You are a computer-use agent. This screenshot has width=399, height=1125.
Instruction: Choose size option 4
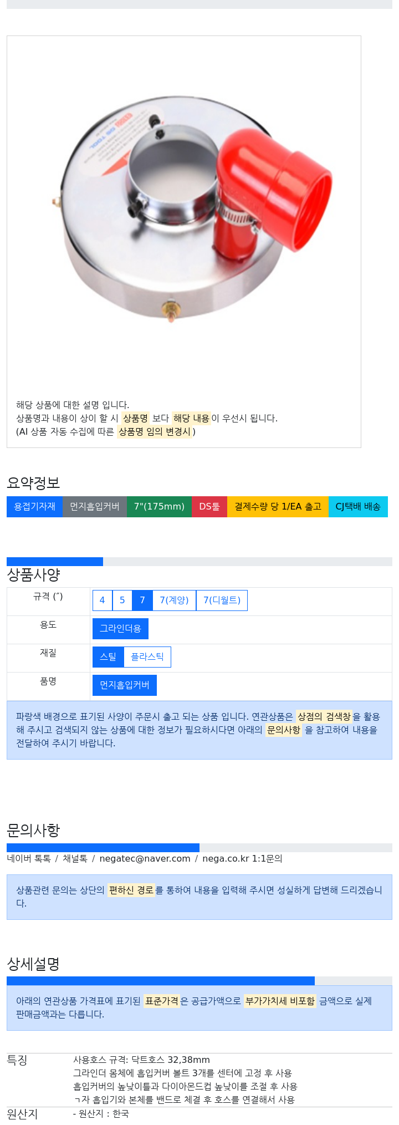(102, 600)
